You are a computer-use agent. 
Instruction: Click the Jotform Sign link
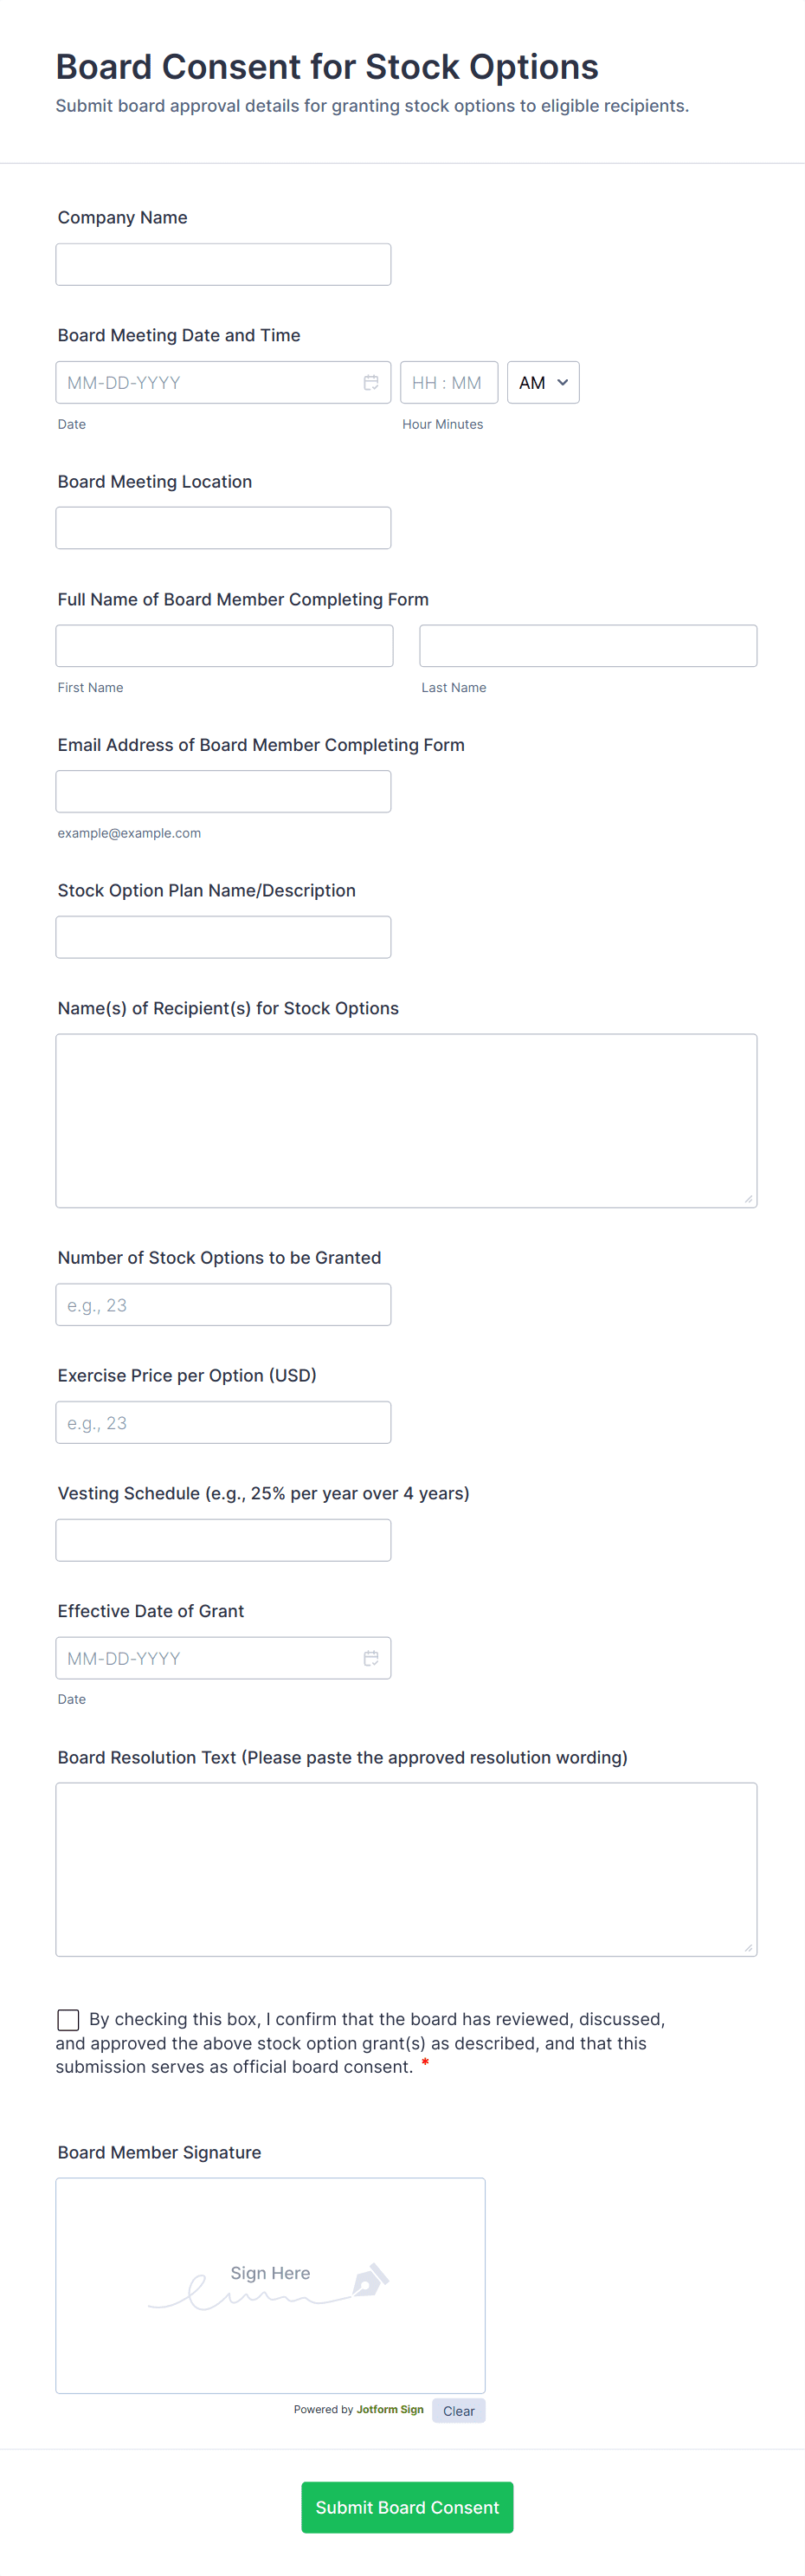(390, 2409)
